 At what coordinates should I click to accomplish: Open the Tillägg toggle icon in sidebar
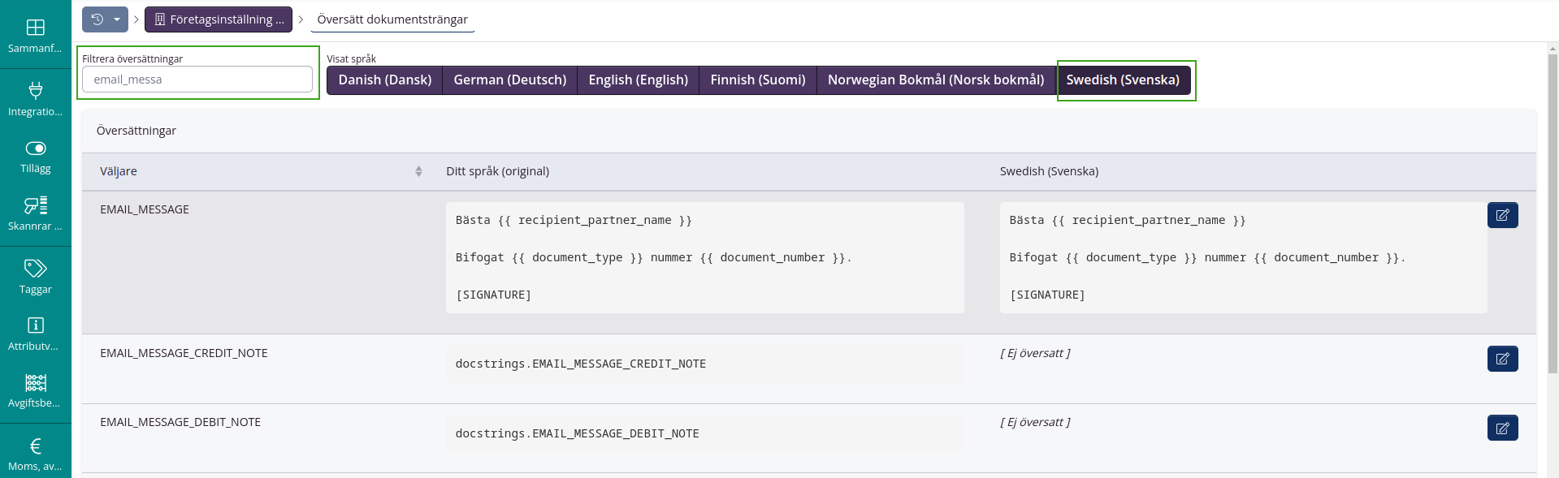click(x=35, y=149)
